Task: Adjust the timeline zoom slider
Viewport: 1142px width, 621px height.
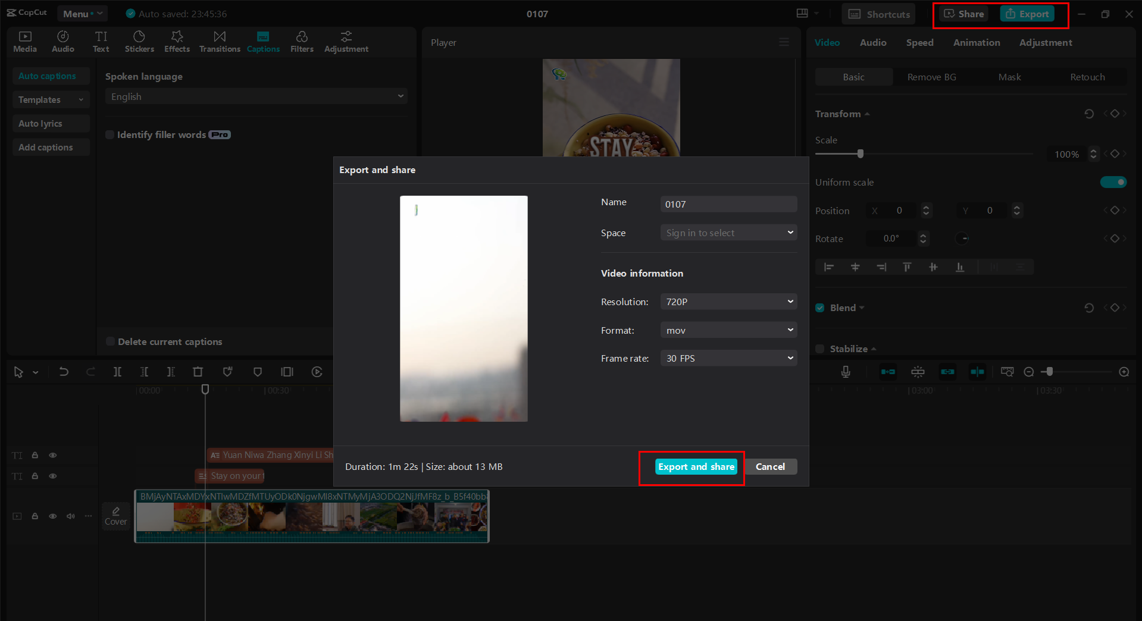Action: (1050, 371)
